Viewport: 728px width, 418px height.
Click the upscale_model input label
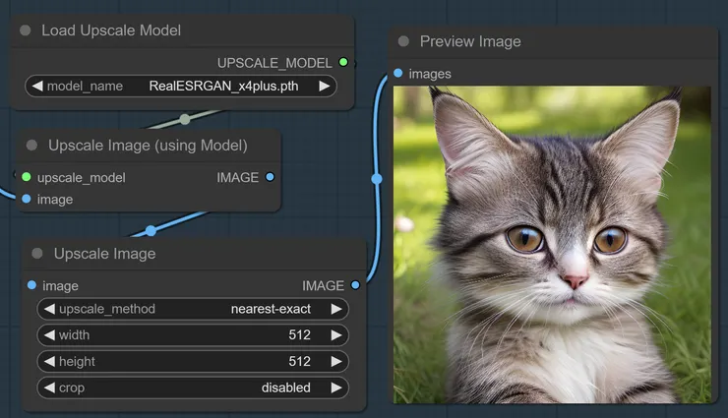[82, 178]
